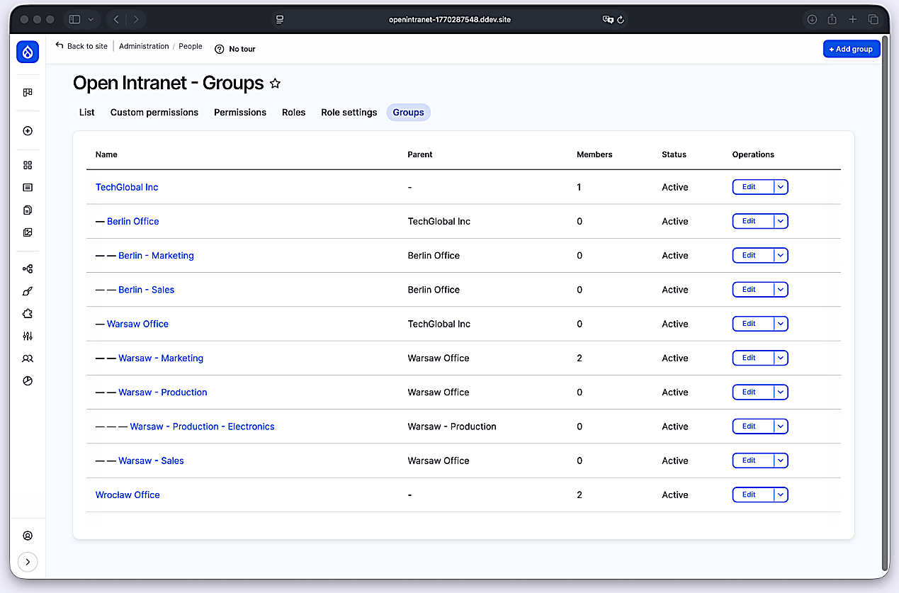Show Safari tab overview icon
Viewport: 899px width, 593px height.
coord(873,19)
